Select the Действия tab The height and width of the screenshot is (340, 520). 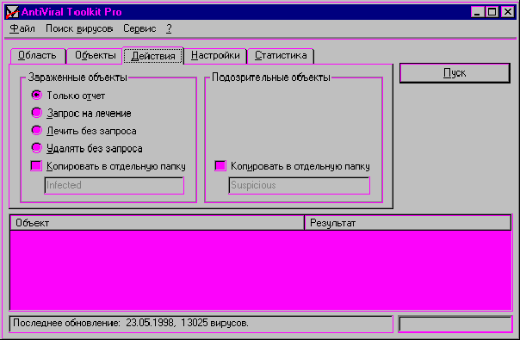153,55
